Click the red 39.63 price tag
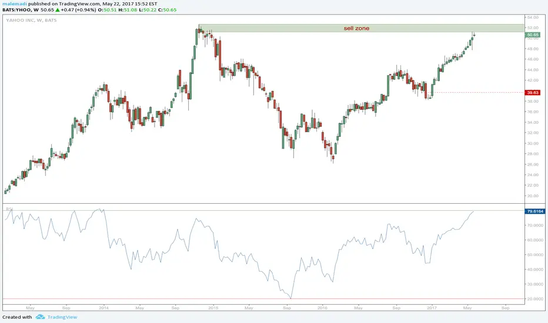 533,93
